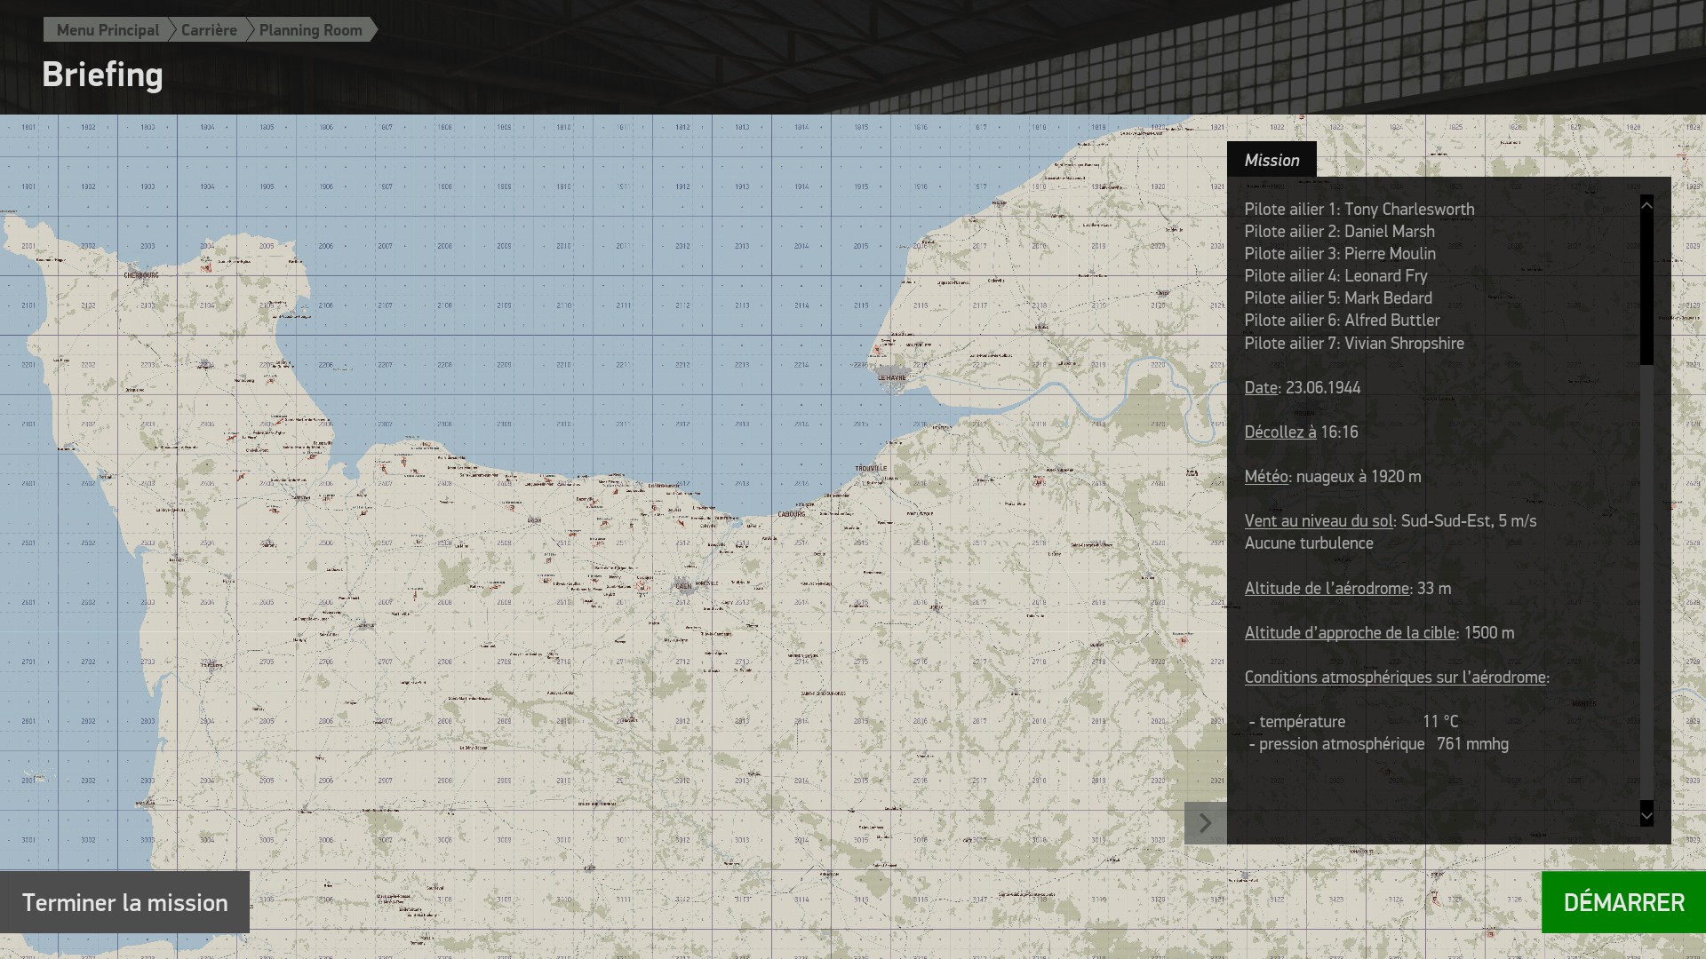The width and height of the screenshot is (1706, 959).
Task: Click Terminer la mission button
Action: point(124,902)
